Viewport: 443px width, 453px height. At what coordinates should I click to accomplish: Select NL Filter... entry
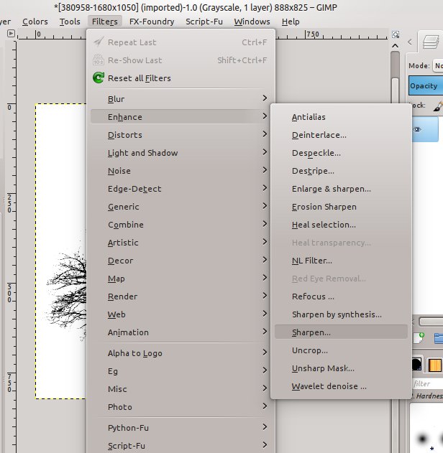point(341,261)
